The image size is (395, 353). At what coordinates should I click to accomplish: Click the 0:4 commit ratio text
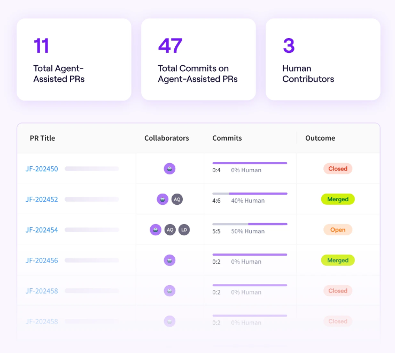pyautogui.click(x=216, y=170)
